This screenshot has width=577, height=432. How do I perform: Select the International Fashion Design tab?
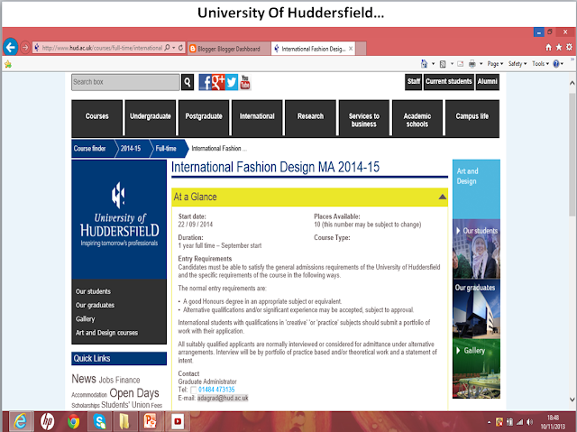313,49
